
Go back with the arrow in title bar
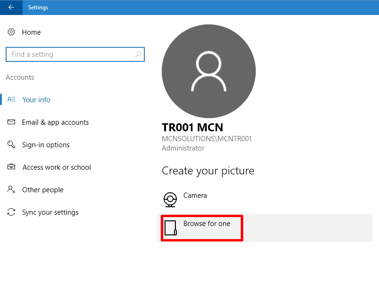pos(11,8)
